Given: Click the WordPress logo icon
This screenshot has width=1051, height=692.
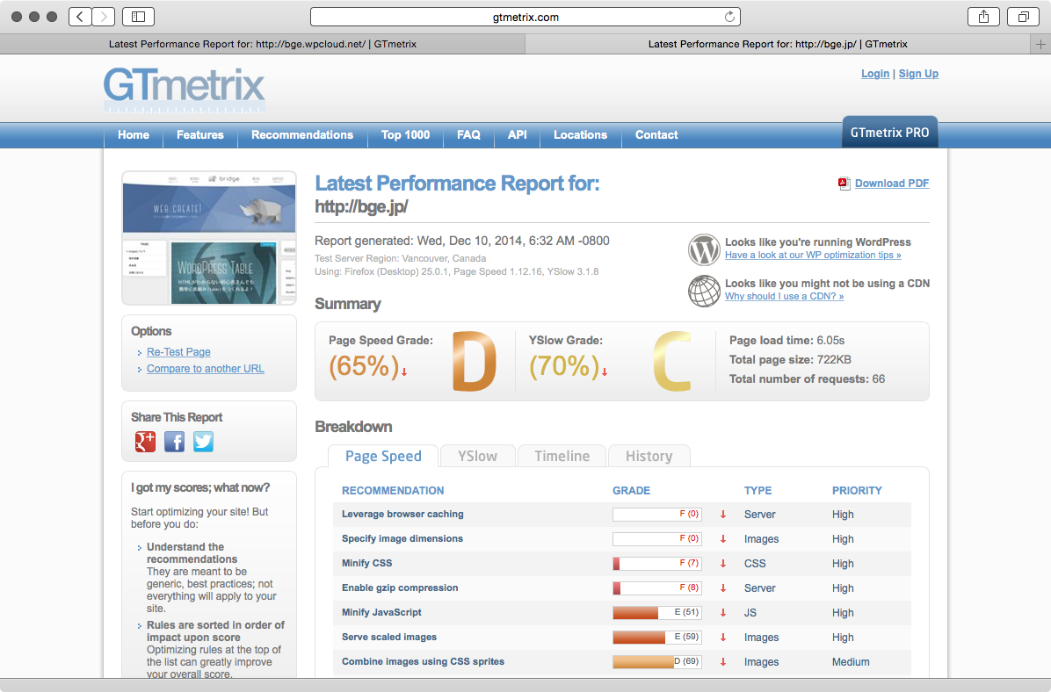Looking at the screenshot, I should [x=704, y=249].
